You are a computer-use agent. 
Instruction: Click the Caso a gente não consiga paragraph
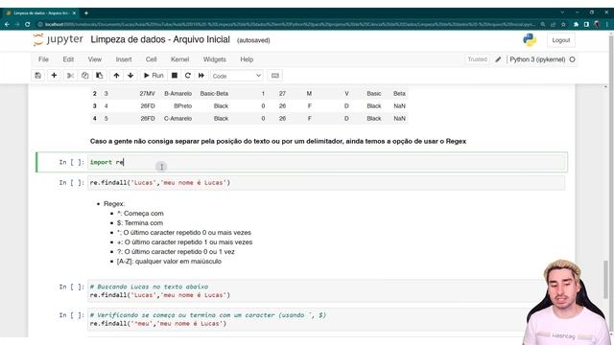(278, 141)
